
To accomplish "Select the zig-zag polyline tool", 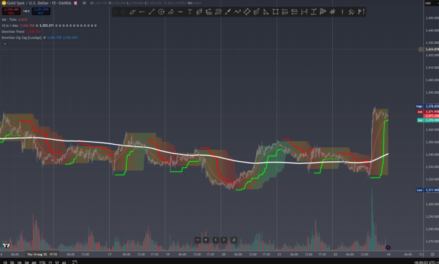I will click(x=237, y=12).
